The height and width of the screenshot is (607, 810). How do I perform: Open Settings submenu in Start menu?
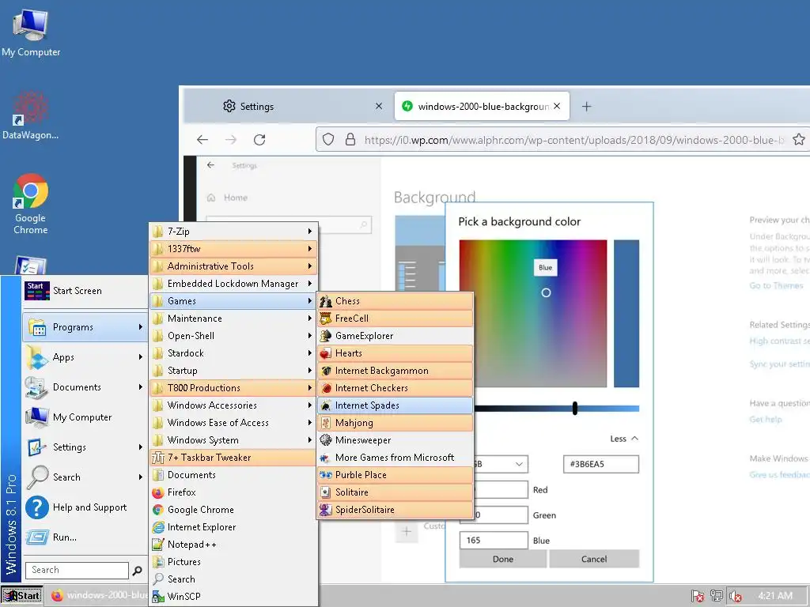pos(85,447)
